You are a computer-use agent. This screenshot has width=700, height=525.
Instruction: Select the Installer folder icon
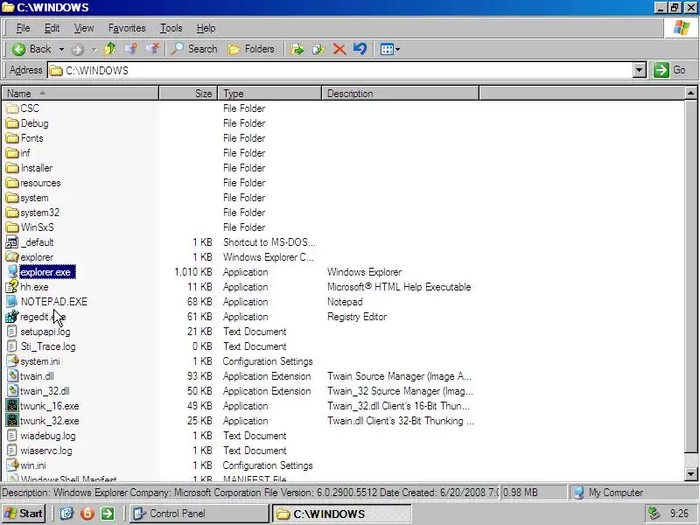[12, 168]
